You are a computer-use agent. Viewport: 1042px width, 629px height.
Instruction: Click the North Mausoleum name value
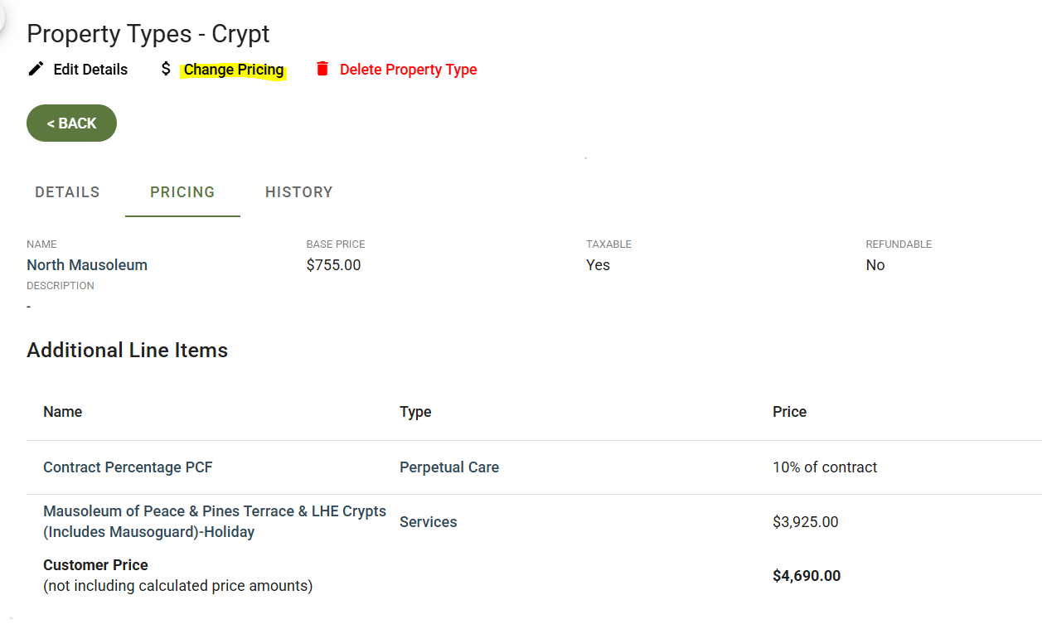(x=87, y=265)
